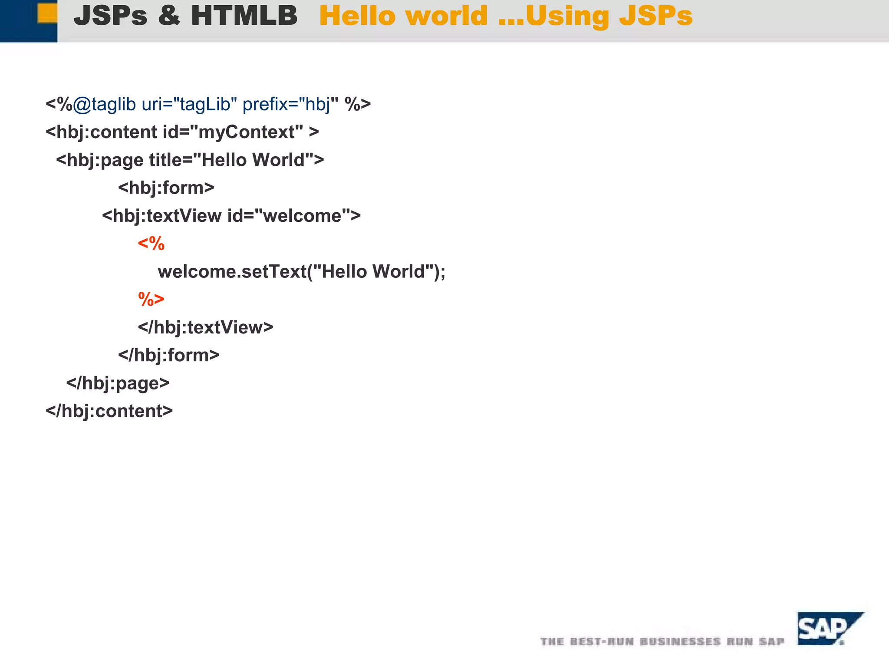Click the closing '</hbj:page>' tag
The width and height of the screenshot is (889, 666).
pos(118,383)
